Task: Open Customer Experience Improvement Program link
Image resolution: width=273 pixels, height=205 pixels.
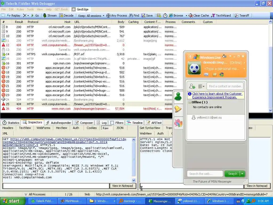Action: [x=217, y=95]
